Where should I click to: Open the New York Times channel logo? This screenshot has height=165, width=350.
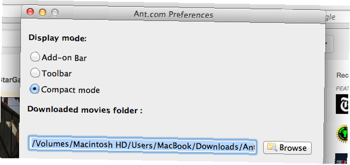click(x=342, y=104)
